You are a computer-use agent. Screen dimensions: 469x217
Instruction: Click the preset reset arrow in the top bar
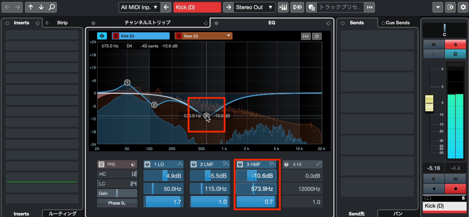coord(370,7)
